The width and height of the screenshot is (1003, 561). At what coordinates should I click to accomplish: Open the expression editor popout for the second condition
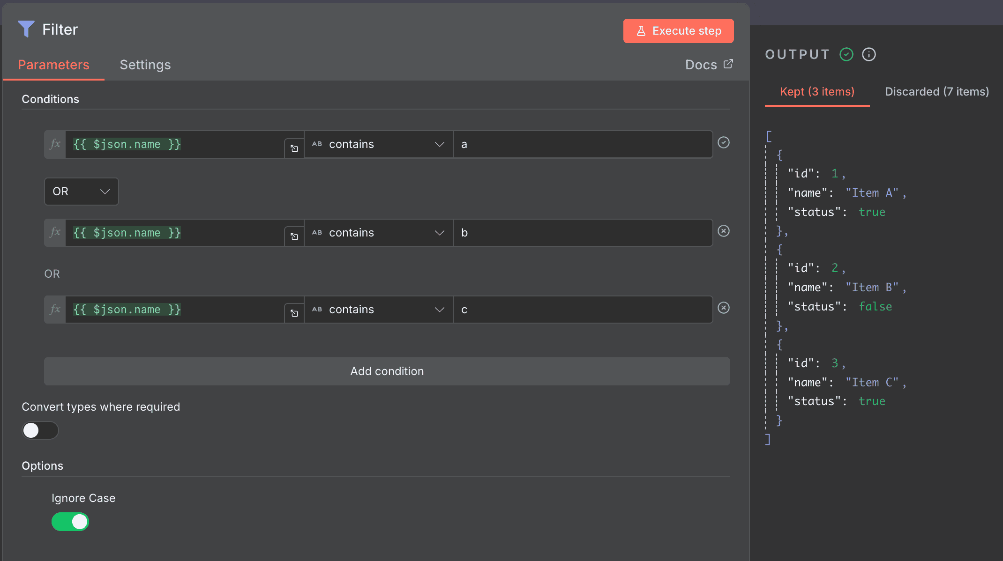click(x=294, y=236)
